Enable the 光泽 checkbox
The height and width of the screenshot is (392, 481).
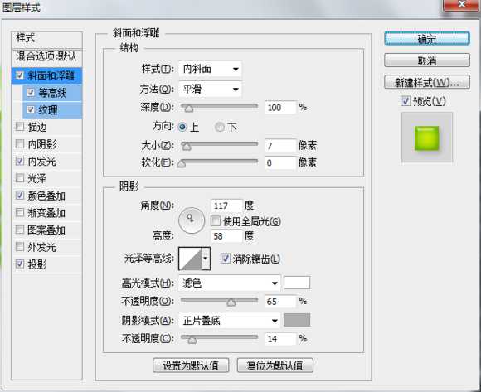[20, 178]
